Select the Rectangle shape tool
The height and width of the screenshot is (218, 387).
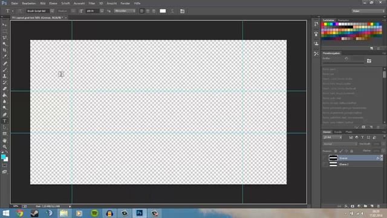click(x=4, y=134)
